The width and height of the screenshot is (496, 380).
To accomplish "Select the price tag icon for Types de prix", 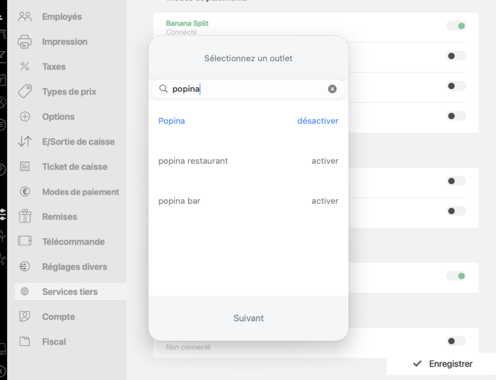I will (x=25, y=91).
